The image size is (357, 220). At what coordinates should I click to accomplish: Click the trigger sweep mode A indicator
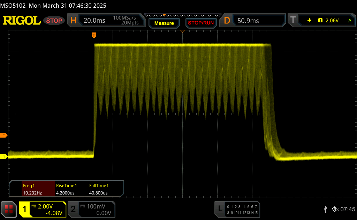(x=350, y=21)
